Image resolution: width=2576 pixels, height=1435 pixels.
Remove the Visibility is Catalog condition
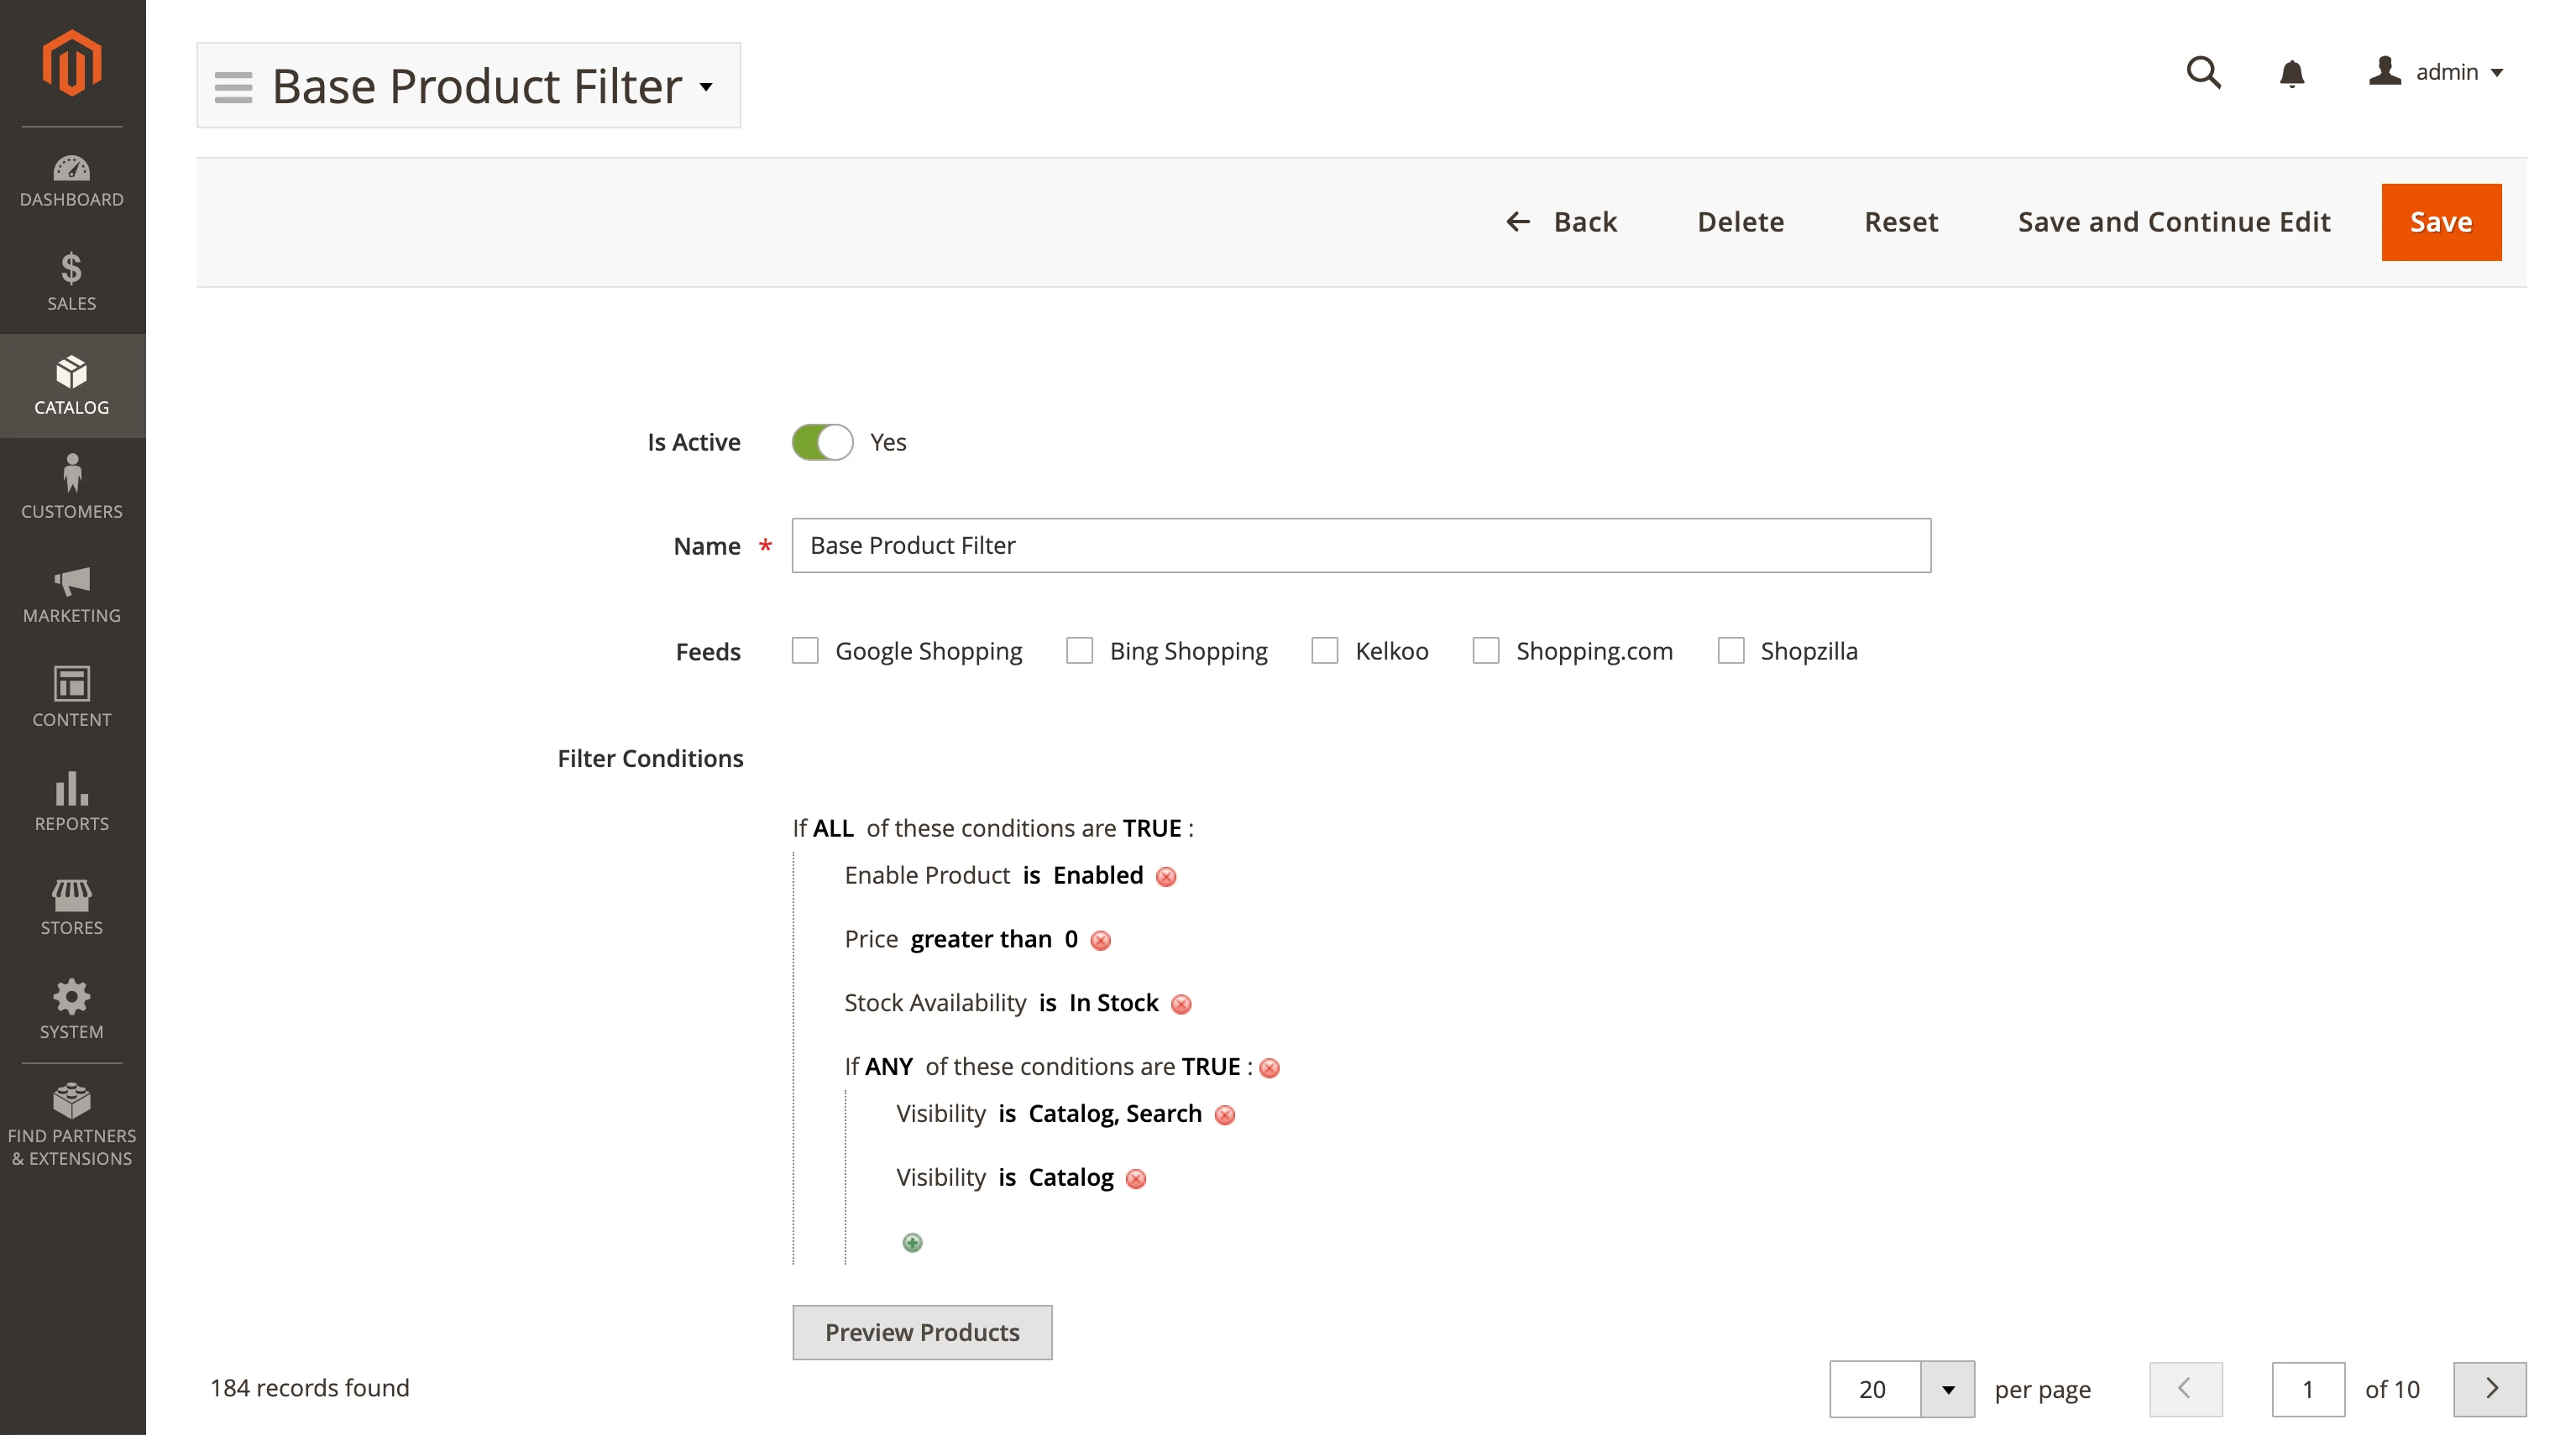pyautogui.click(x=1136, y=1179)
